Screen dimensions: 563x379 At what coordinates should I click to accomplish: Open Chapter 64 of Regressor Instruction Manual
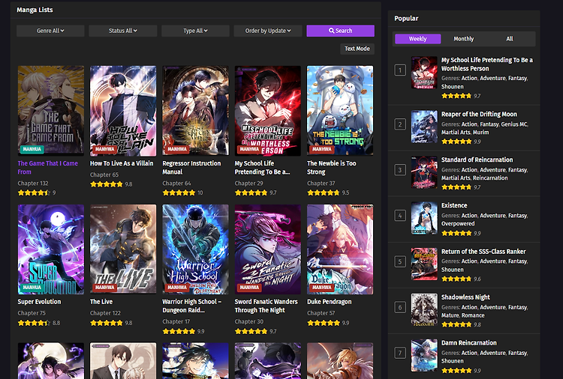tap(176, 183)
